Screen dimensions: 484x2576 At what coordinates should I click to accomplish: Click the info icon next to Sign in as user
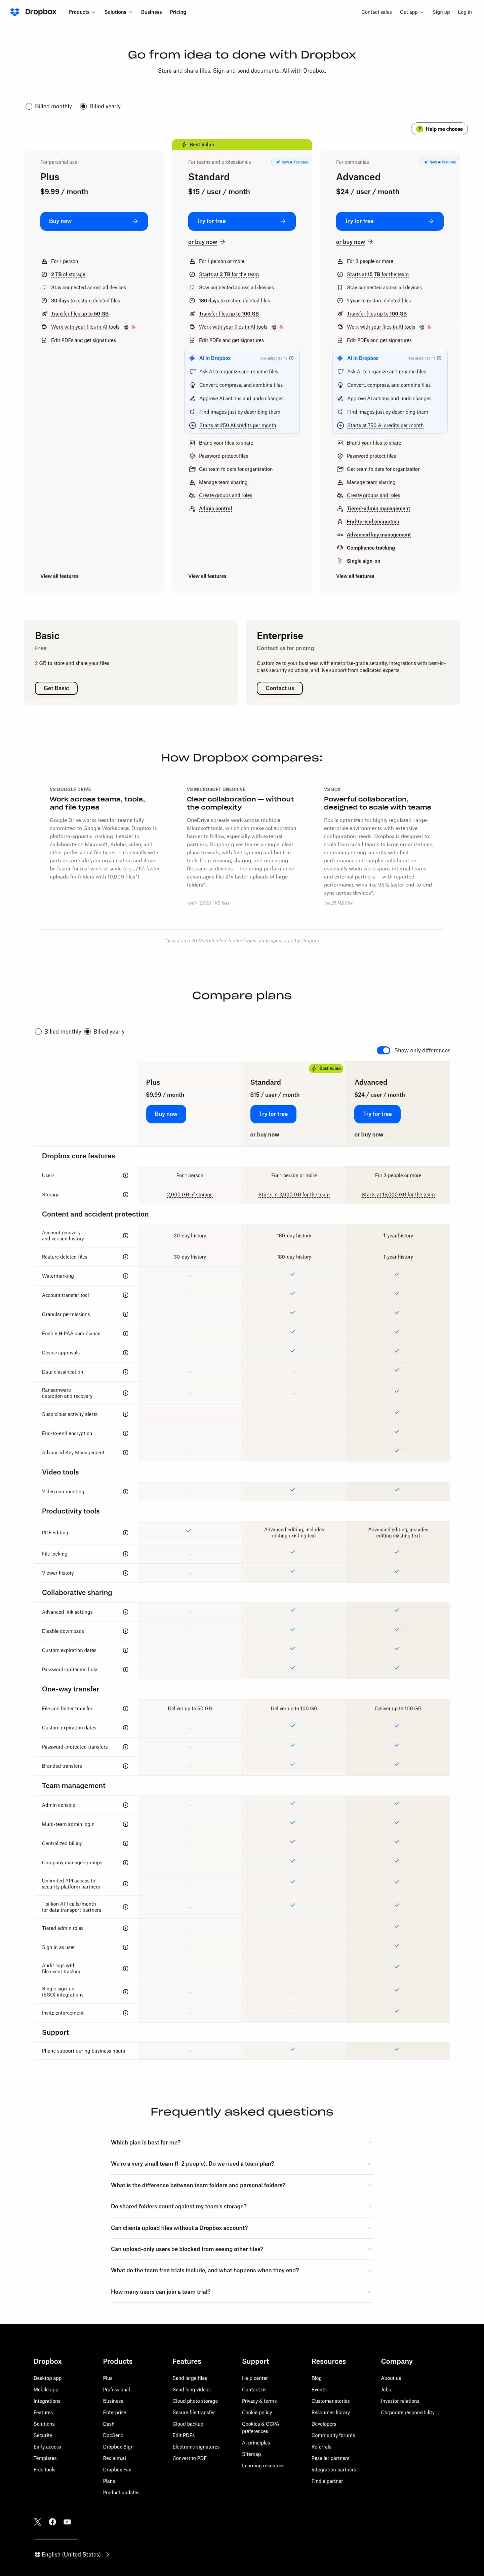point(125,1947)
